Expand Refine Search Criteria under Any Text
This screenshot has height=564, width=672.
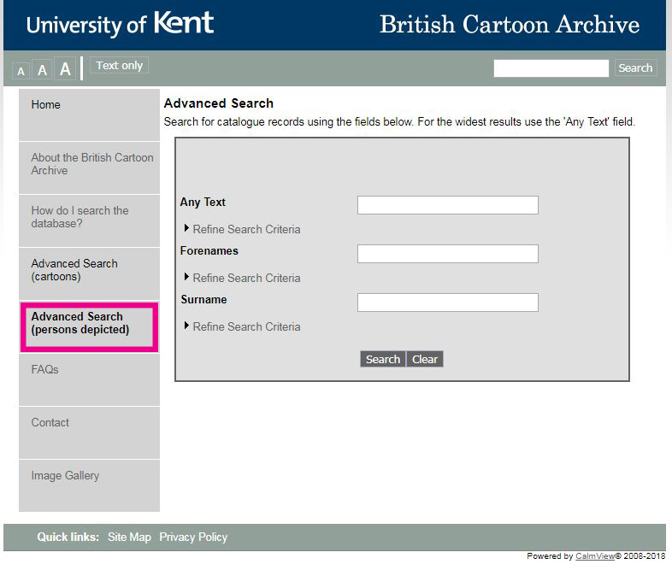pyautogui.click(x=245, y=229)
